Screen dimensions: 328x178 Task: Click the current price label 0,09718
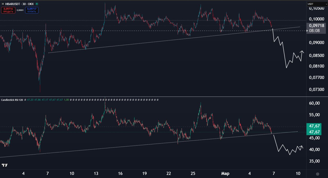click(x=316, y=26)
